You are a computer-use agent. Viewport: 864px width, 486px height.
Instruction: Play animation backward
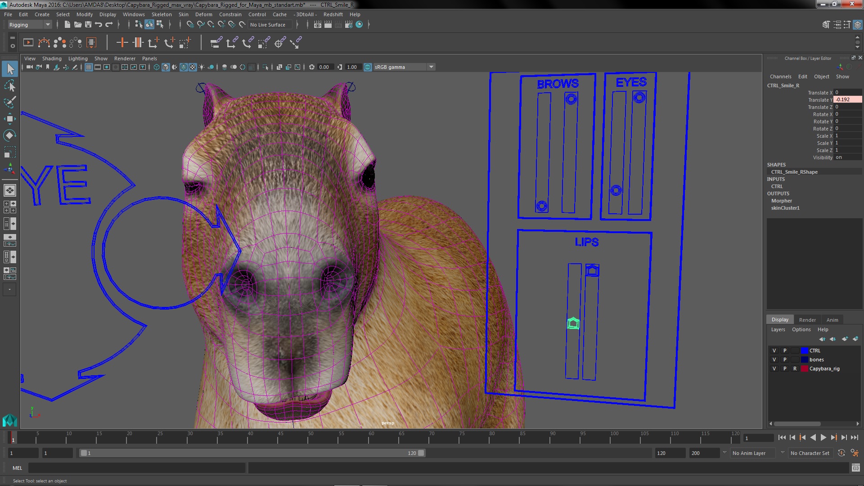click(x=813, y=437)
